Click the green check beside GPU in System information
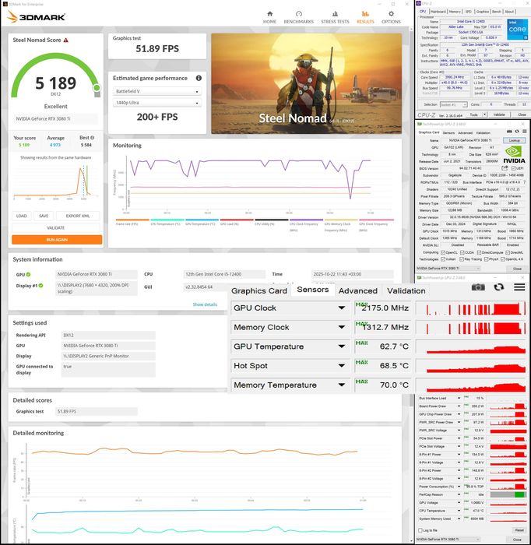Viewport: 531px width, 545px height. pyautogui.click(x=28, y=275)
